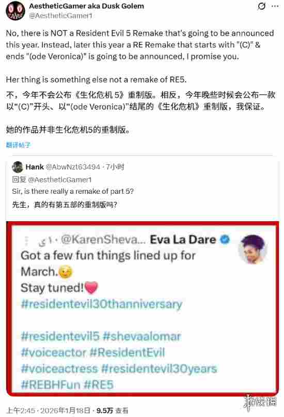Open AestheticGamer aka Dusk Golem profile name
284x417 pixels.
86,6
